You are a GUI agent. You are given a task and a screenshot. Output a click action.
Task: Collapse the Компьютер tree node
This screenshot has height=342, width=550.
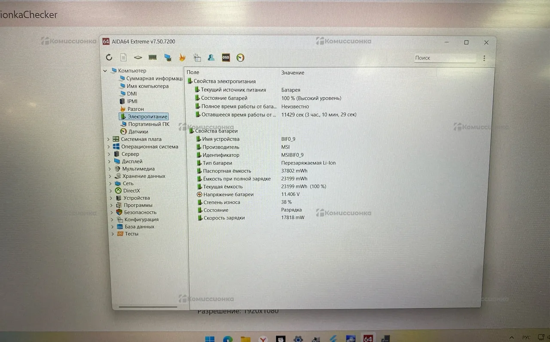click(105, 71)
